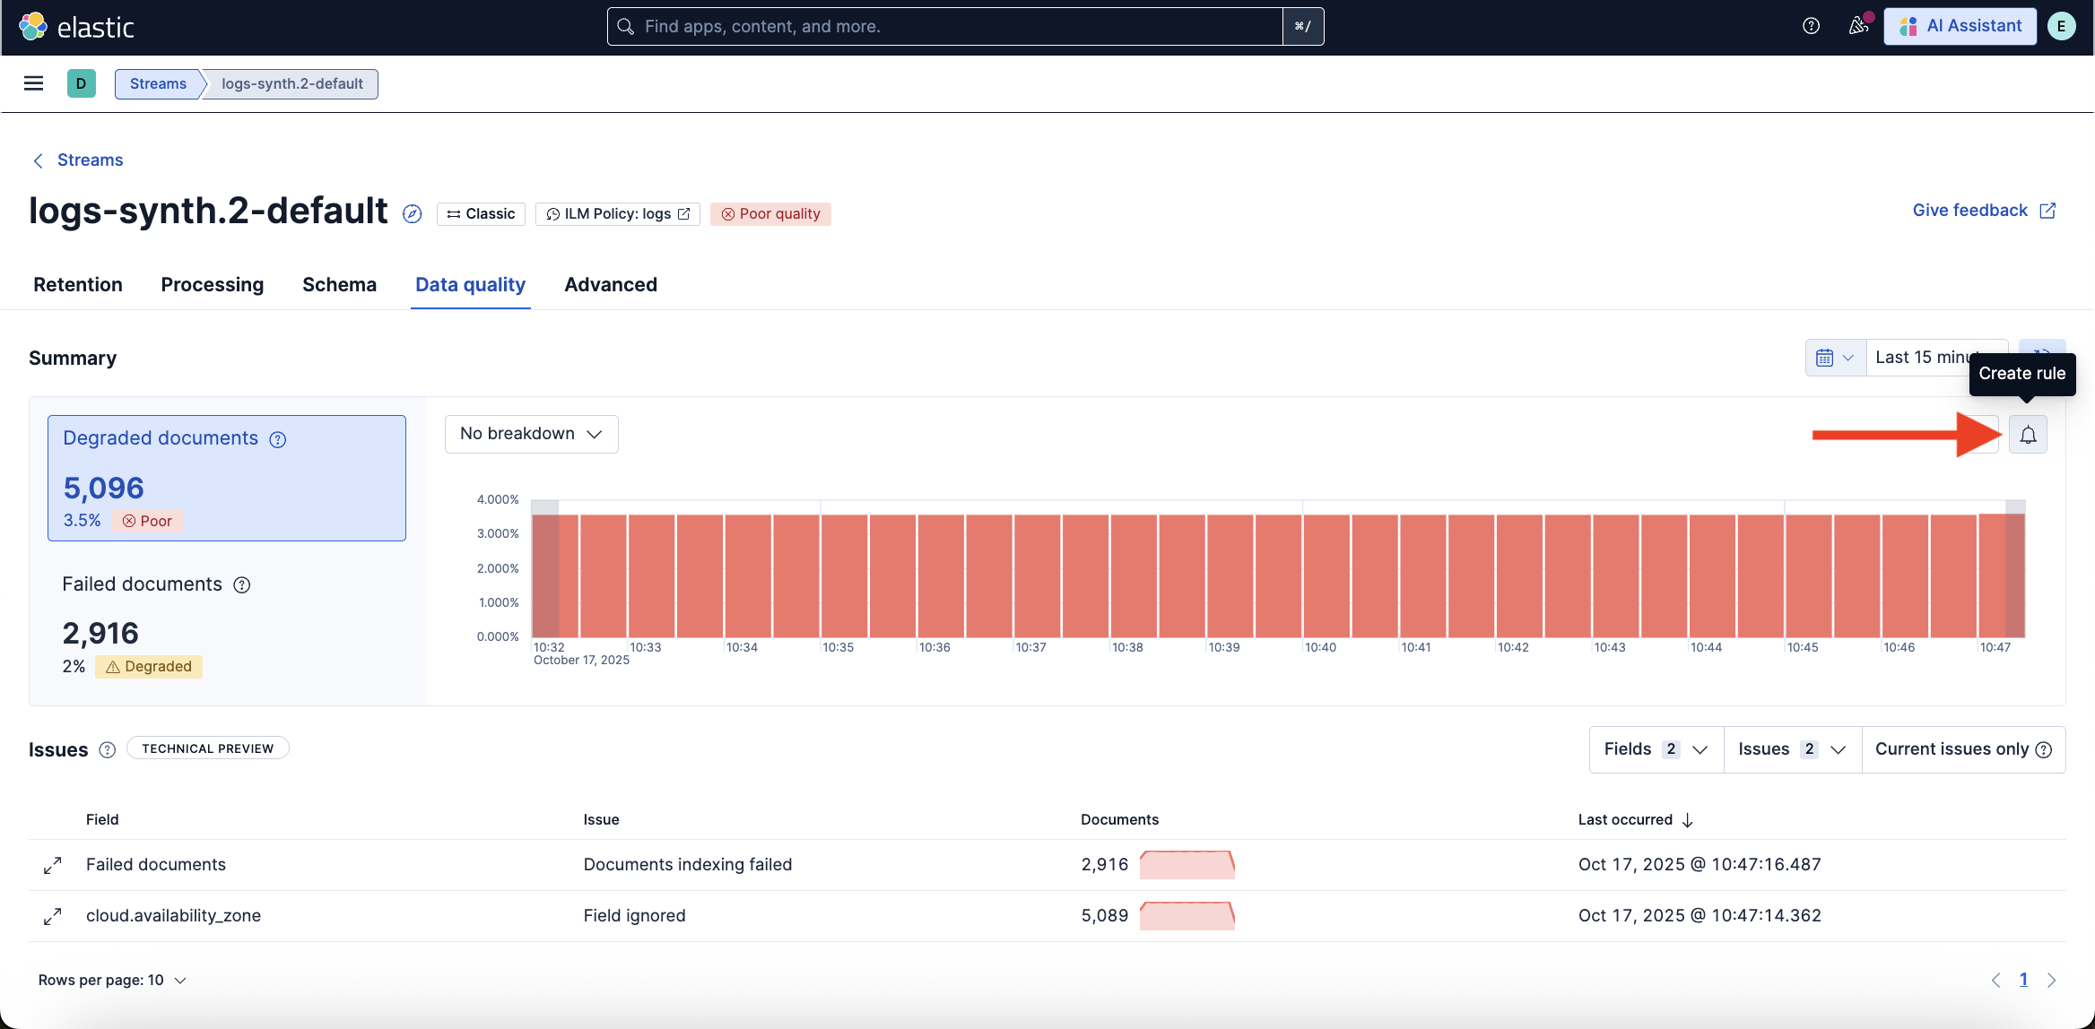Viewport: 2095px width, 1029px height.
Task: Open the Fields filter dropdown
Action: (x=1656, y=749)
